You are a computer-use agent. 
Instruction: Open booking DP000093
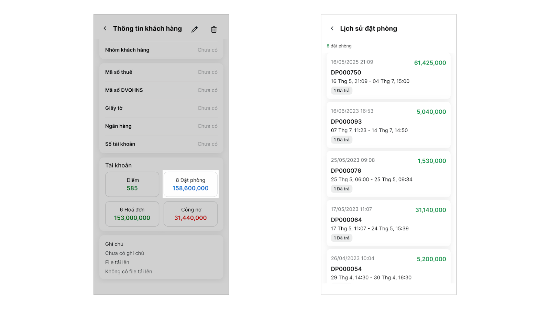388,125
